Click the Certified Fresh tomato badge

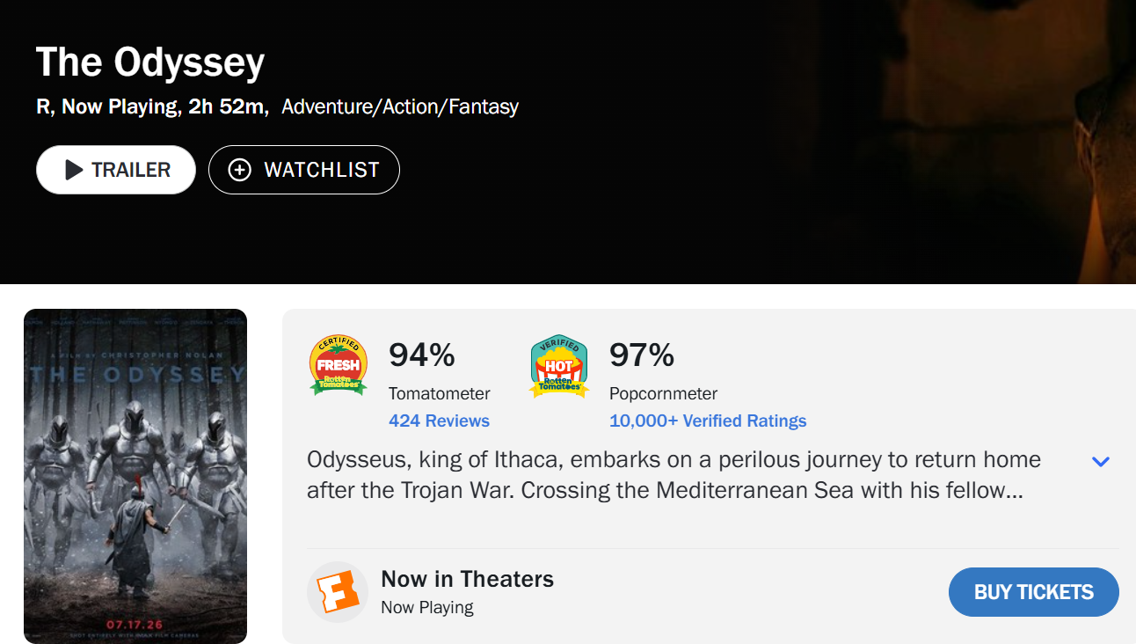click(x=339, y=364)
